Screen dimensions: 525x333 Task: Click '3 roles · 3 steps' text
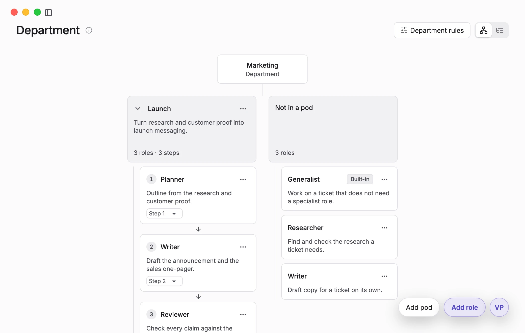[x=156, y=153]
